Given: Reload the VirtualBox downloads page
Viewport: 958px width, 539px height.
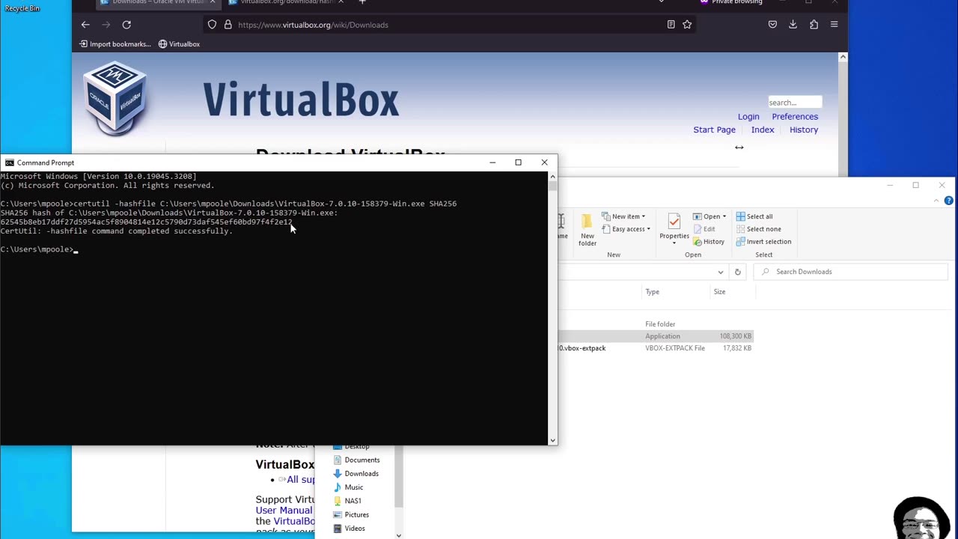Looking at the screenshot, I should coord(126,25).
